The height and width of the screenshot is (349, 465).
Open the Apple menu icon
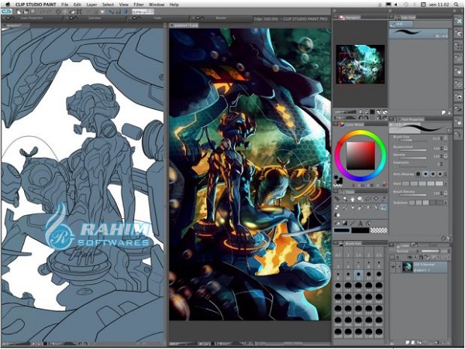pos(6,4)
